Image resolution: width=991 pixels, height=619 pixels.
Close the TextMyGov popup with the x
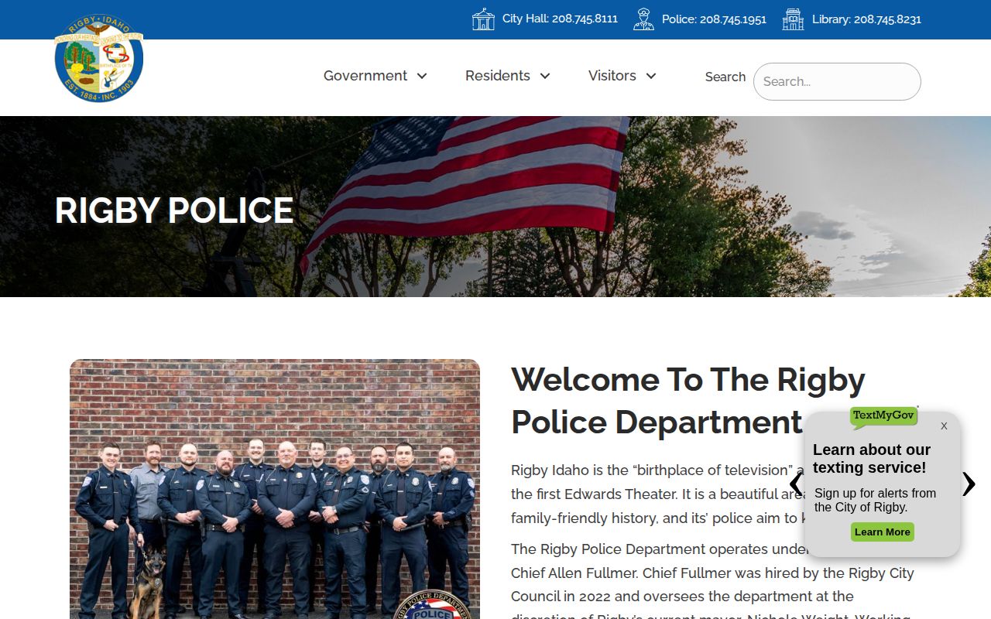[x=944, y=426]
